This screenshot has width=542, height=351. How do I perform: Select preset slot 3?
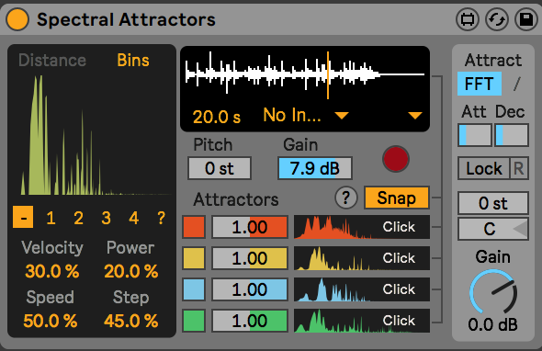click(106, 218)
